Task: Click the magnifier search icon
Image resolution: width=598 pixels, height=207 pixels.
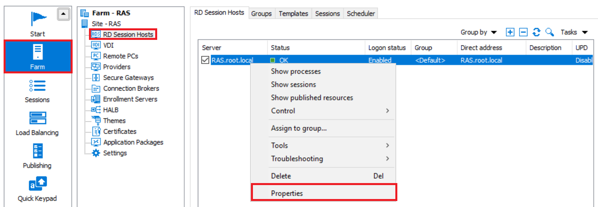Action: coord(550,32)
